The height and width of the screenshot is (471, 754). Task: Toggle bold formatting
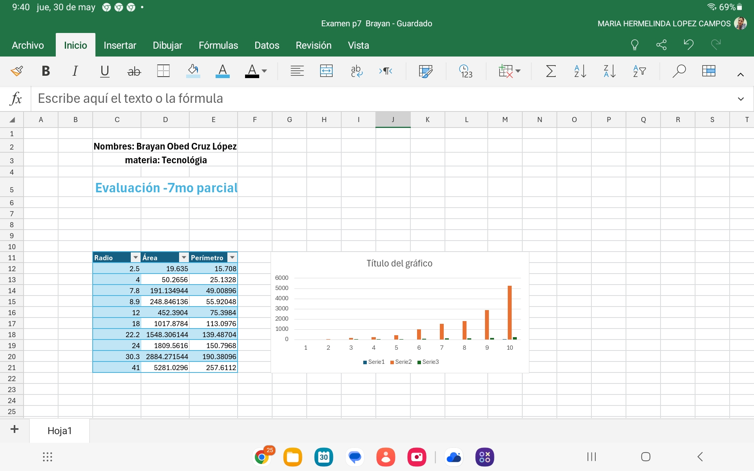tap(46, 71)
